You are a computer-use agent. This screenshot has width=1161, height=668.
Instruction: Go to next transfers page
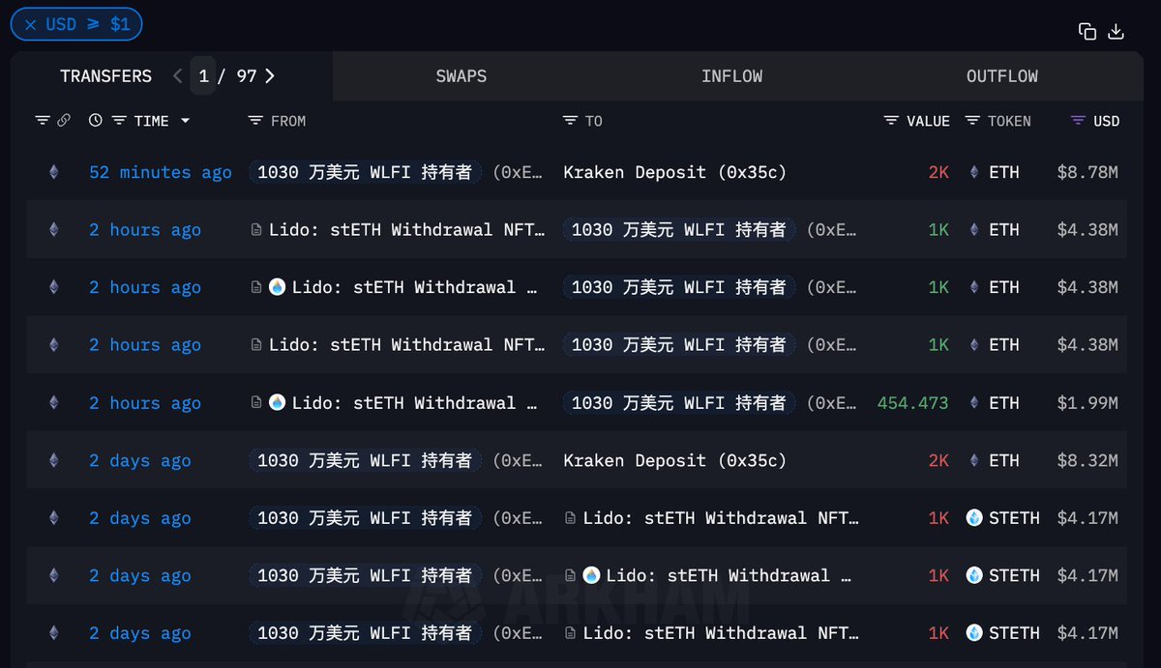(x=269, y=75)
